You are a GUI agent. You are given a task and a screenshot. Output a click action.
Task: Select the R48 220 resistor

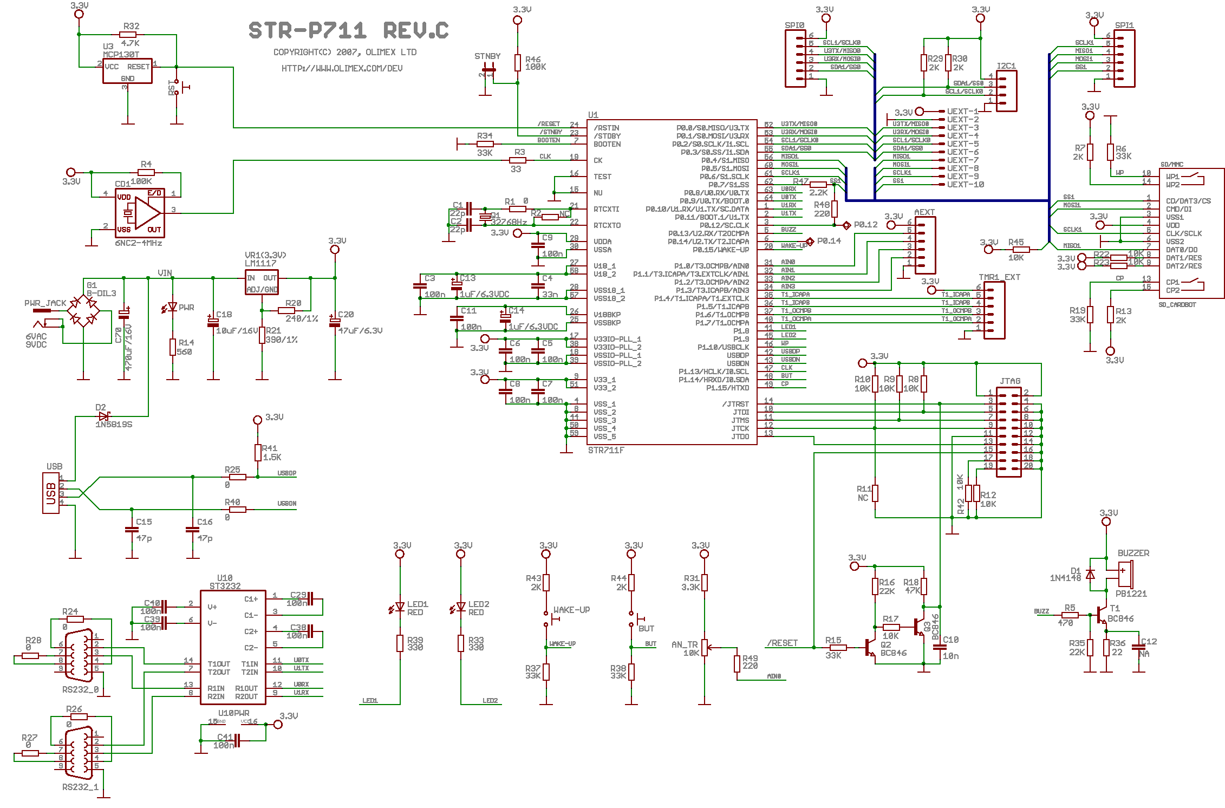point(835,209)
